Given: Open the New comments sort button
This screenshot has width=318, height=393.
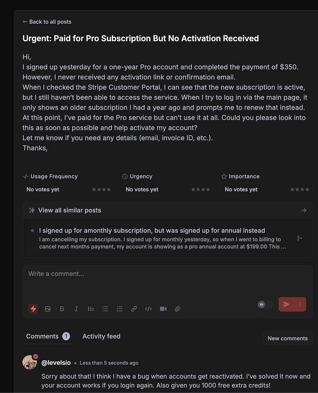Looking at the screenshot, I should pos(287,338).
